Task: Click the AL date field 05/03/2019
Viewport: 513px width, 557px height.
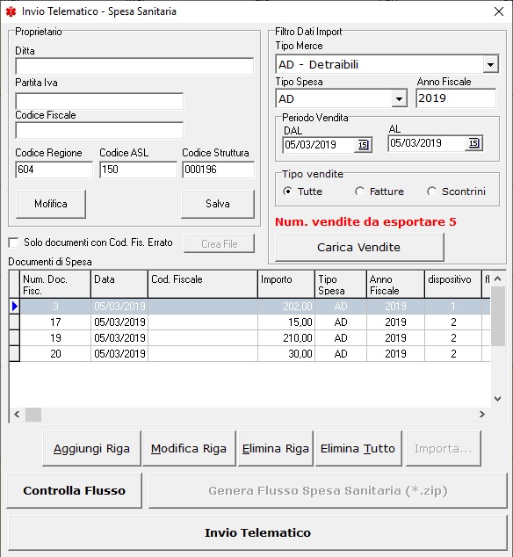Action: [x=426, y=143]
